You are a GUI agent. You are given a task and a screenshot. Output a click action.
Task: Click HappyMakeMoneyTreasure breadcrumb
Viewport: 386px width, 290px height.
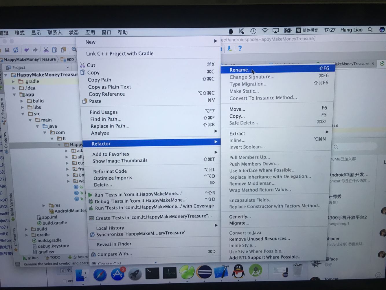(x=30, y=59)
